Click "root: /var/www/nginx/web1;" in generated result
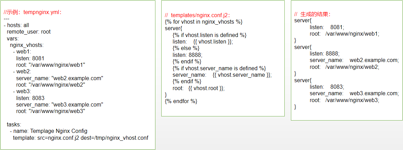403x150 pixels. (x=344, y=34)
